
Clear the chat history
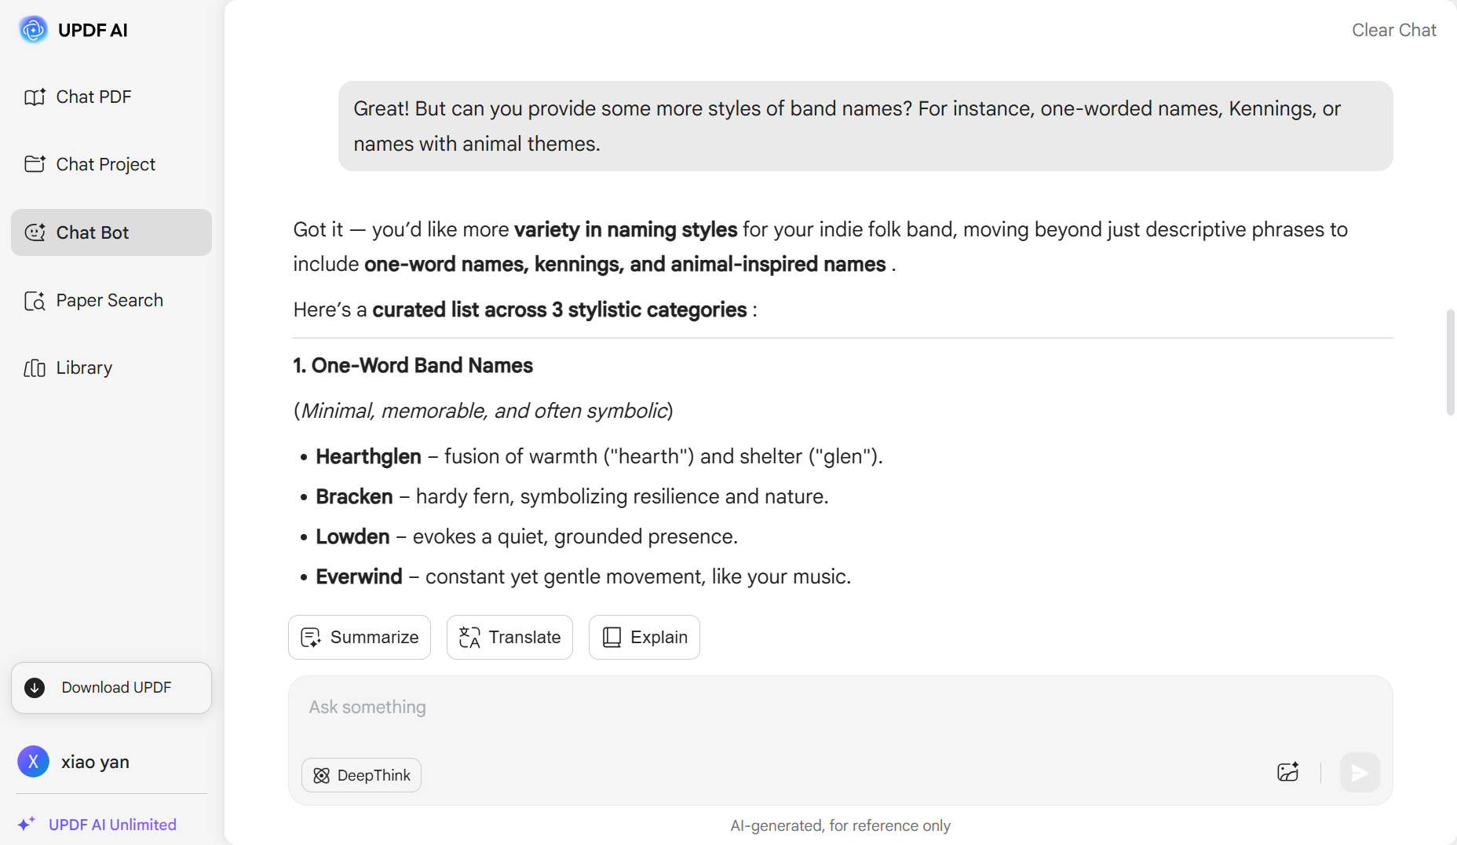[x=1393, y=30]
